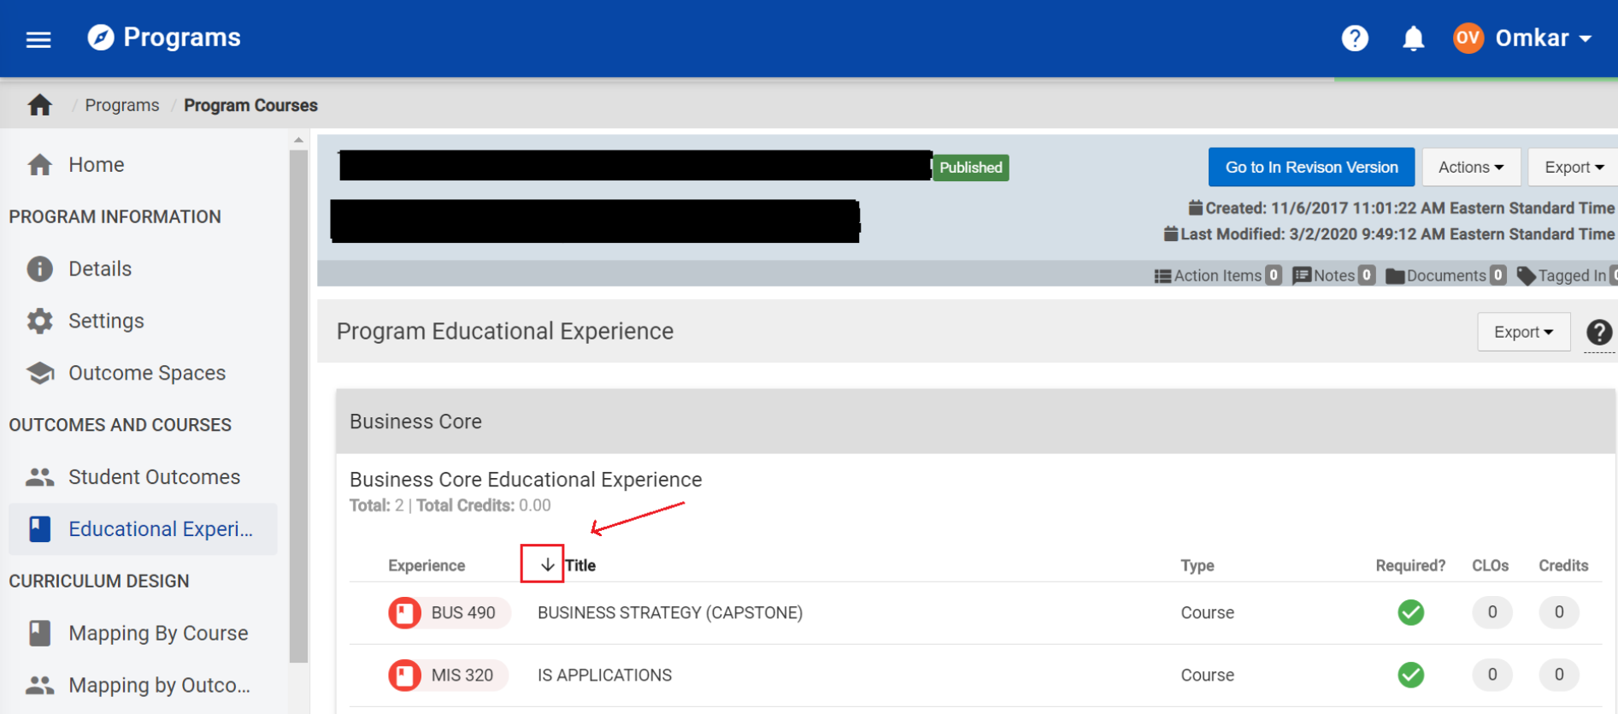Click the Notes icon
1618x714 pixels.
pos(1302,275)
